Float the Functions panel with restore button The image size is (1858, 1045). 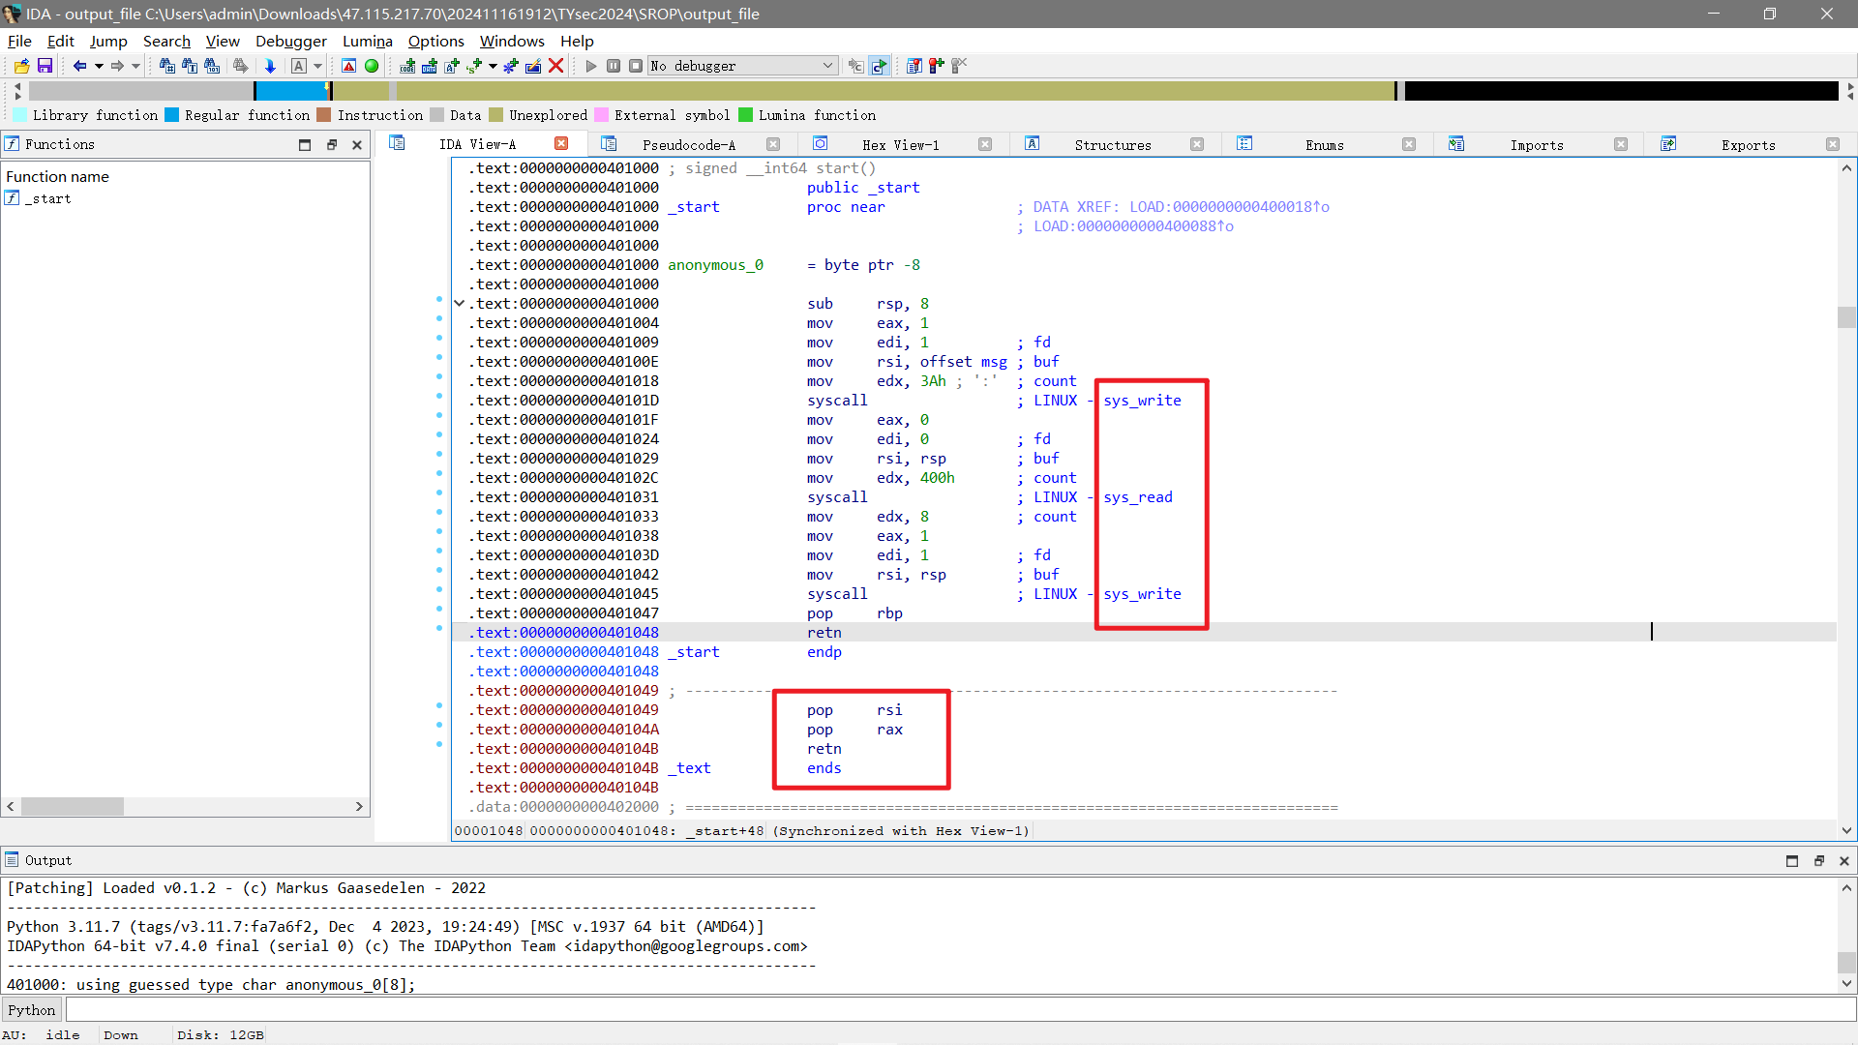click(x=331, y=145)
